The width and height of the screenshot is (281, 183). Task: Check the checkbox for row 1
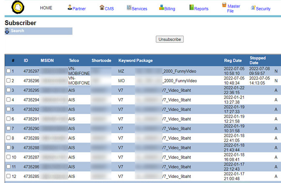point(8,71)
